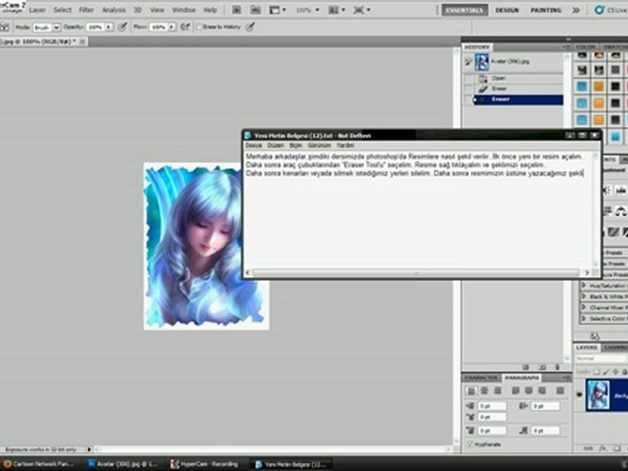Delete current state trash icon in History
Image resolution: width=628 pixels, height=471 pixels.
[557, 367]
